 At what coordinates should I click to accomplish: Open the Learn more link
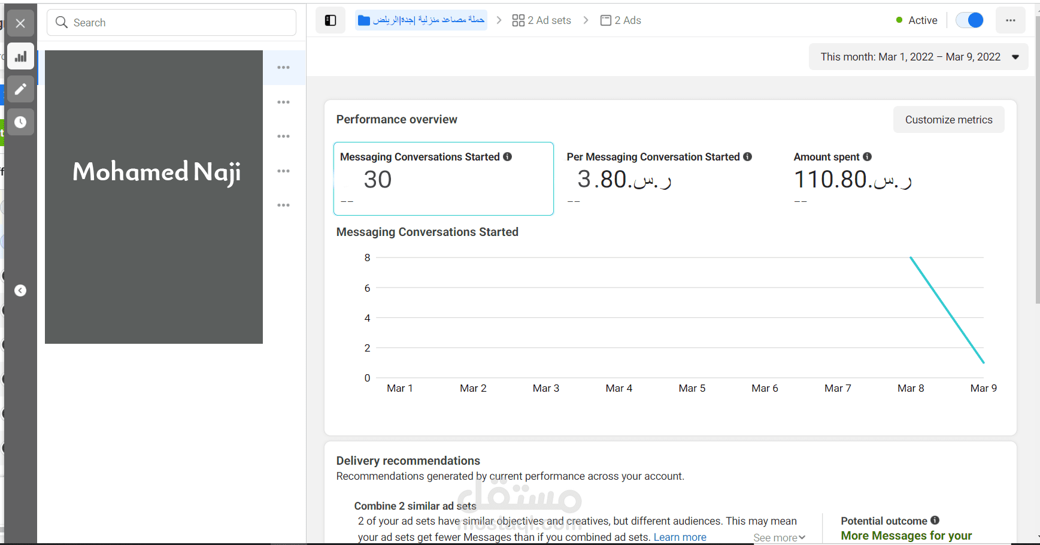680,537
